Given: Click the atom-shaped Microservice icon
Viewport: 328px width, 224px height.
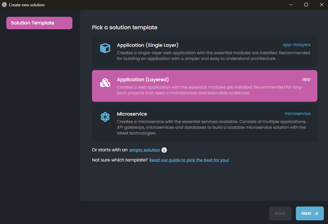Looking at the screenshot, I should (105, 117).
